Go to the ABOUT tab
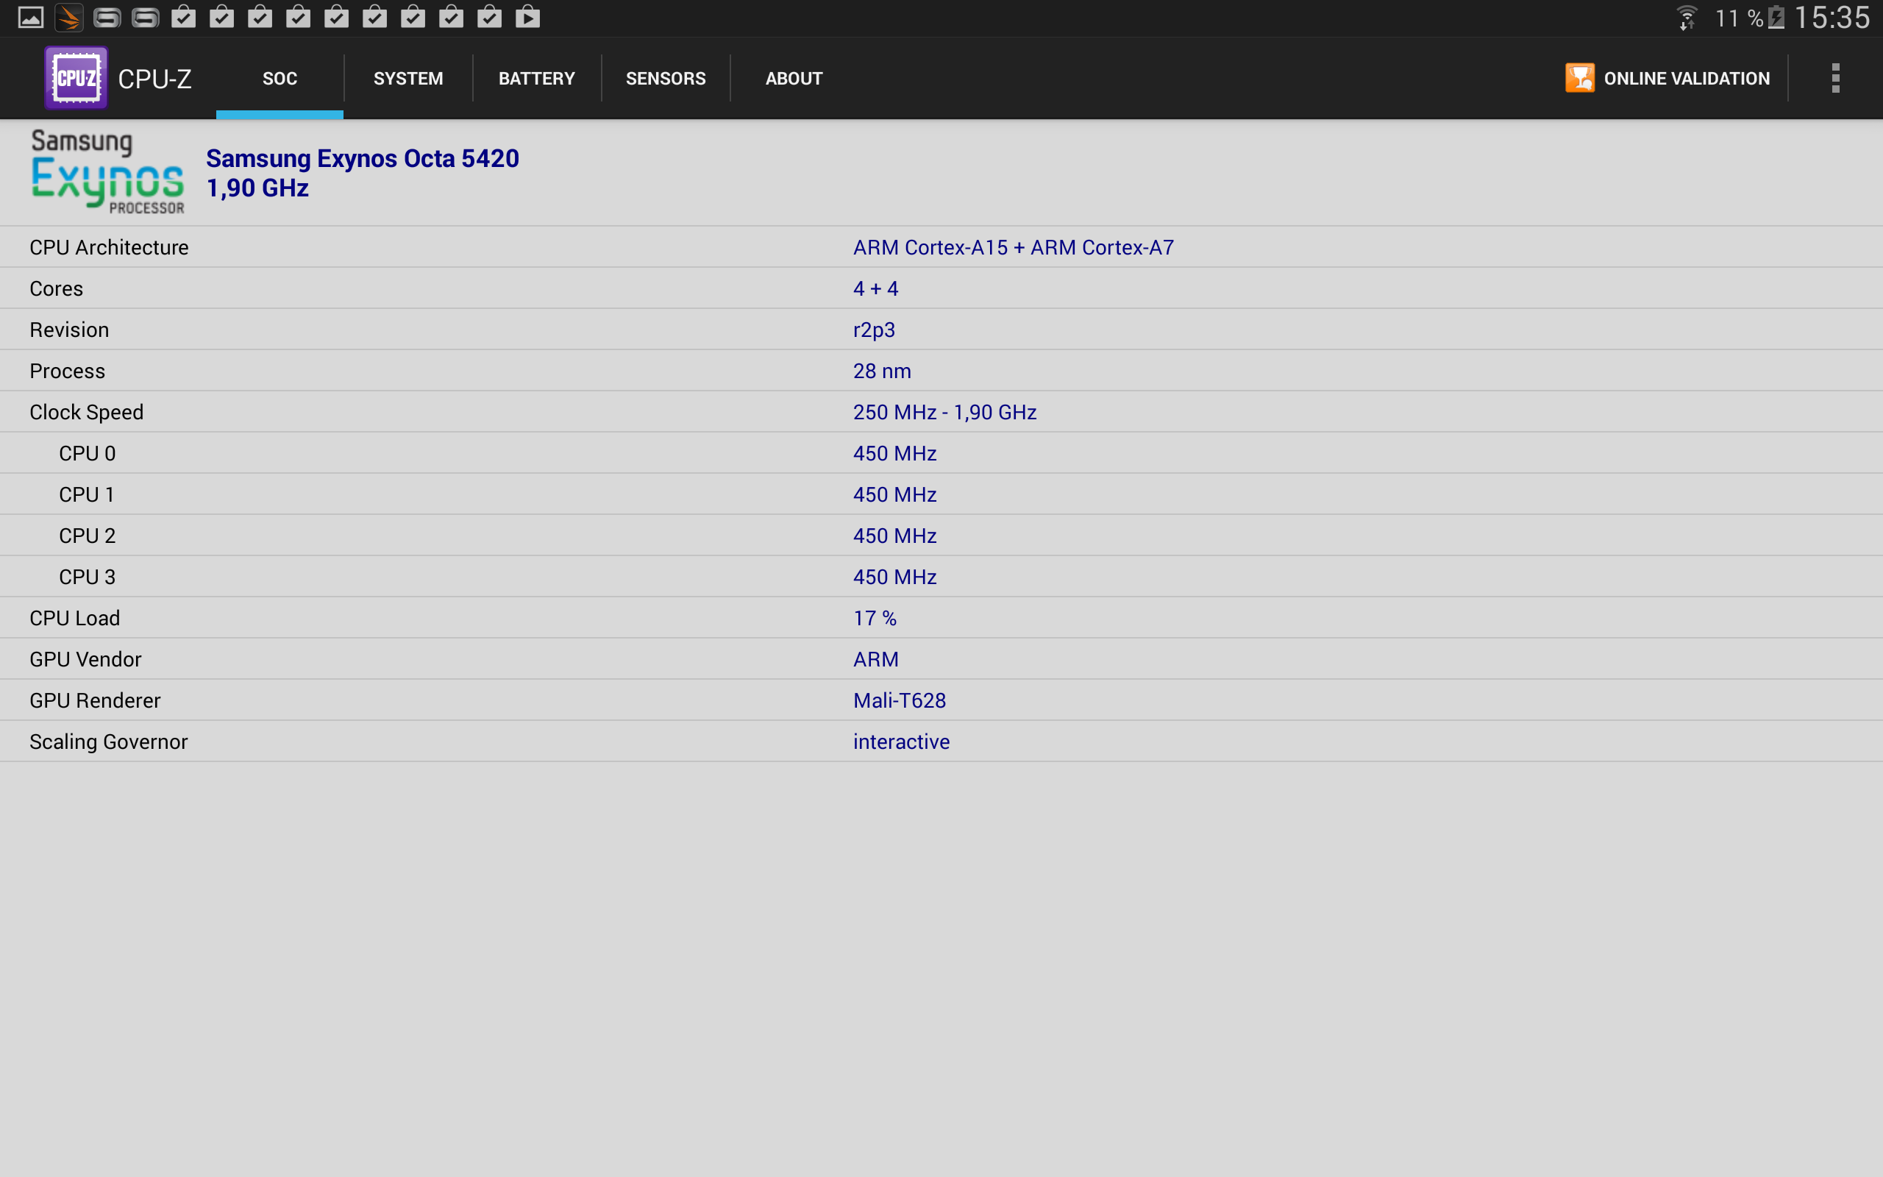The width and height of the screenshot is (1883, 1177). pyautogui.click(x=793, y=78)
